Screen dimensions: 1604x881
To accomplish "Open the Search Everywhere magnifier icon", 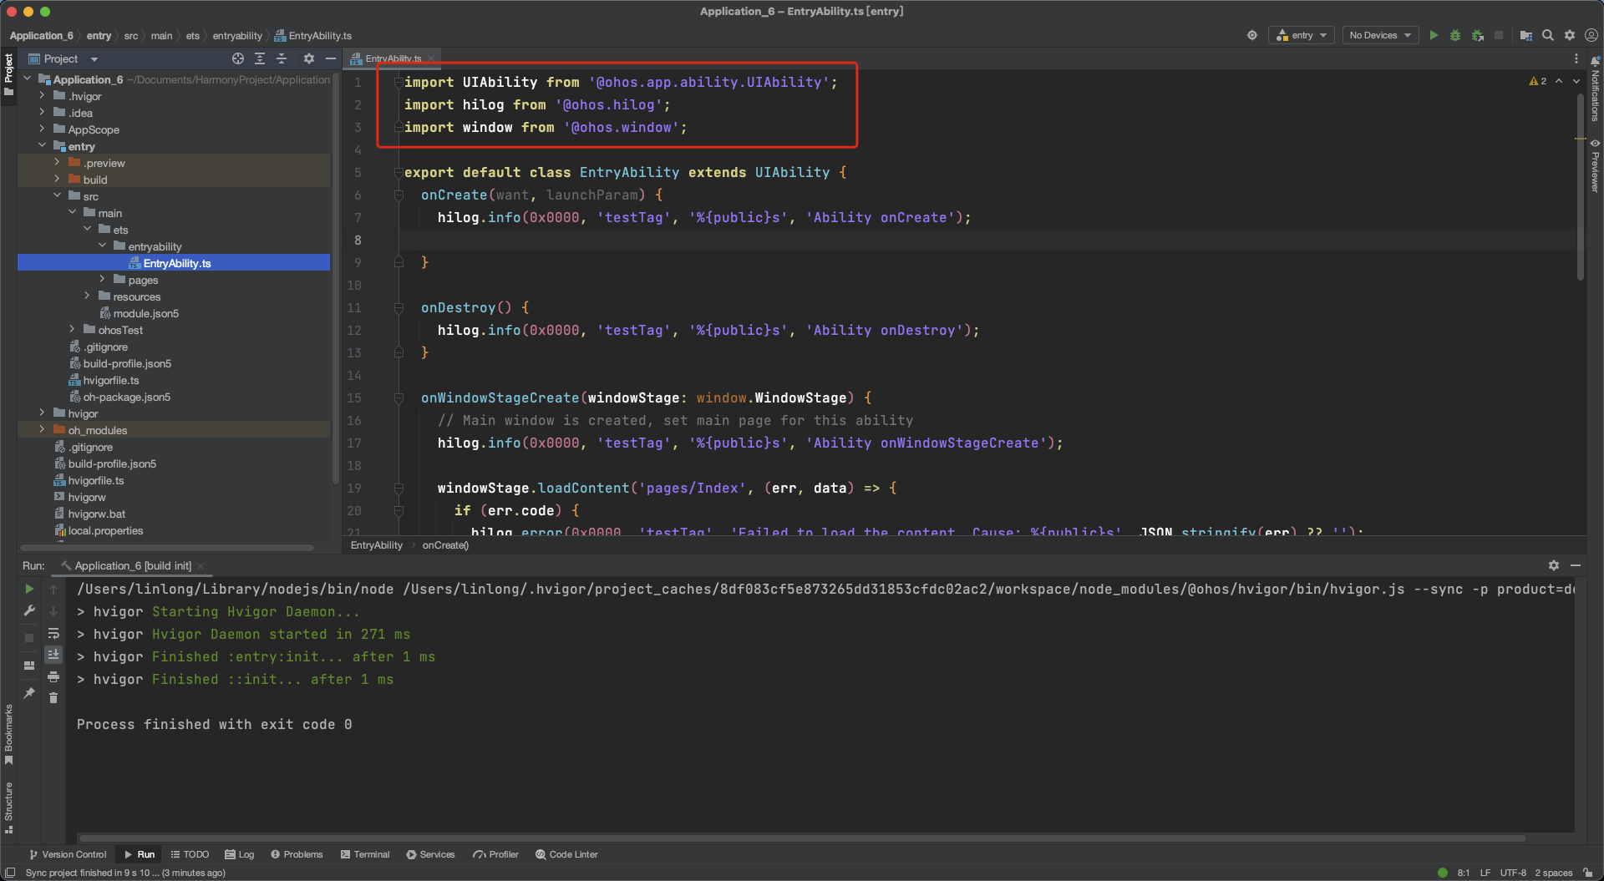I will pyautogui.click(x=1548, y=35).
